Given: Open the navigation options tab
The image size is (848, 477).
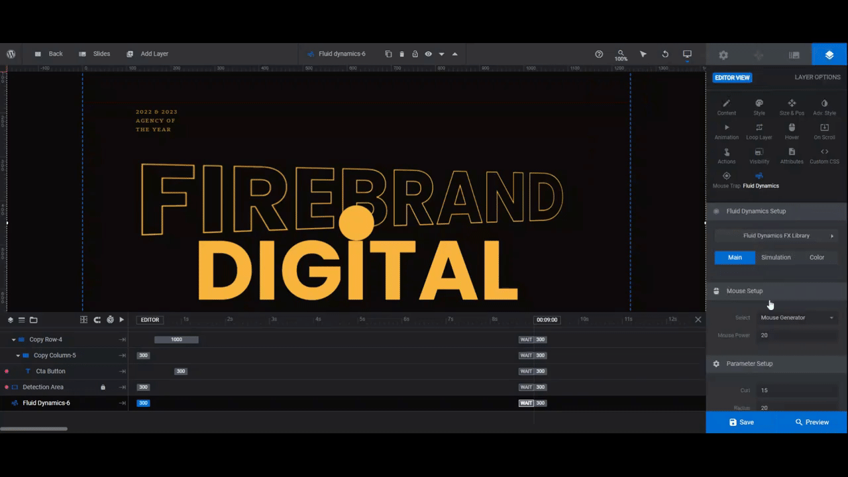Looking at the screenshot, I should pos(759,55).
